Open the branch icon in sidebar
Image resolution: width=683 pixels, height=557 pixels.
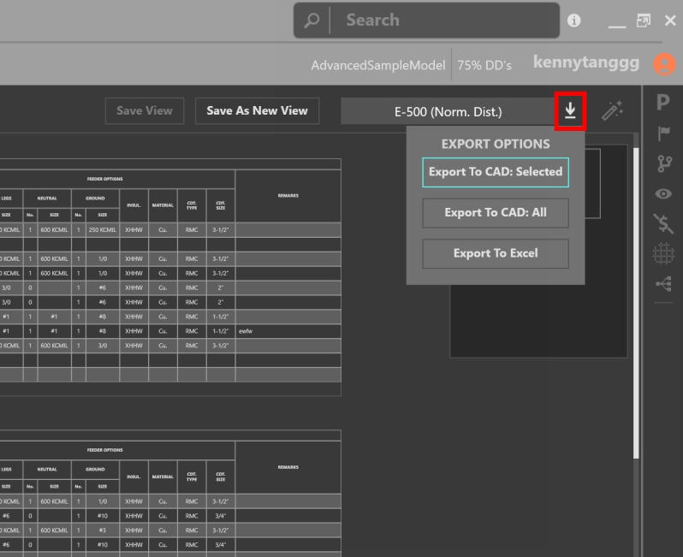coord(664,163)
